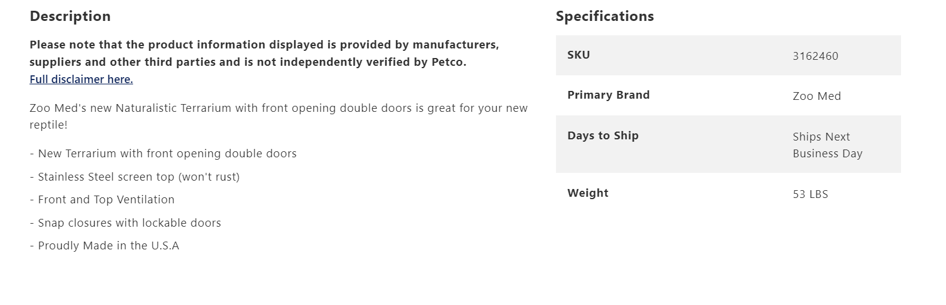This screenshot has height=305, width=946.
Task: Click the Days to Ship label
Action: [603, 136]
